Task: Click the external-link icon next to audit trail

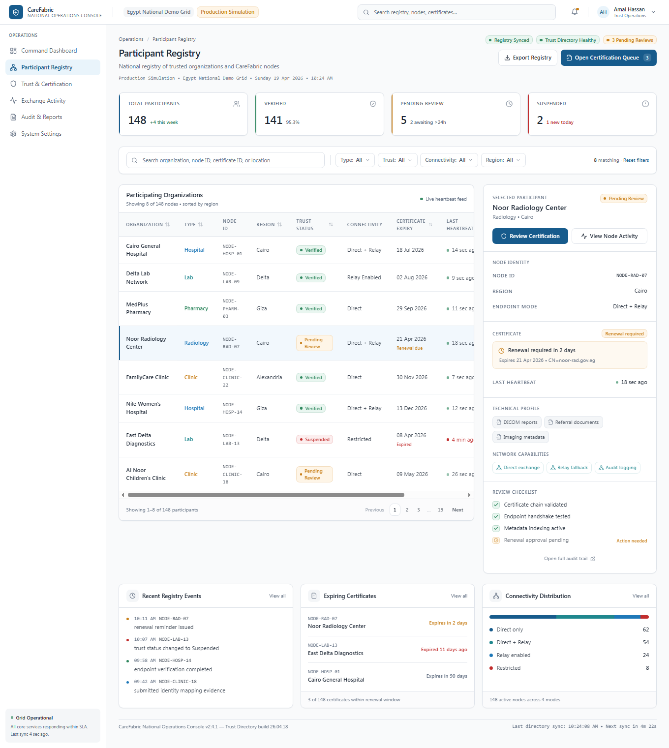Action: pos(593,559)
